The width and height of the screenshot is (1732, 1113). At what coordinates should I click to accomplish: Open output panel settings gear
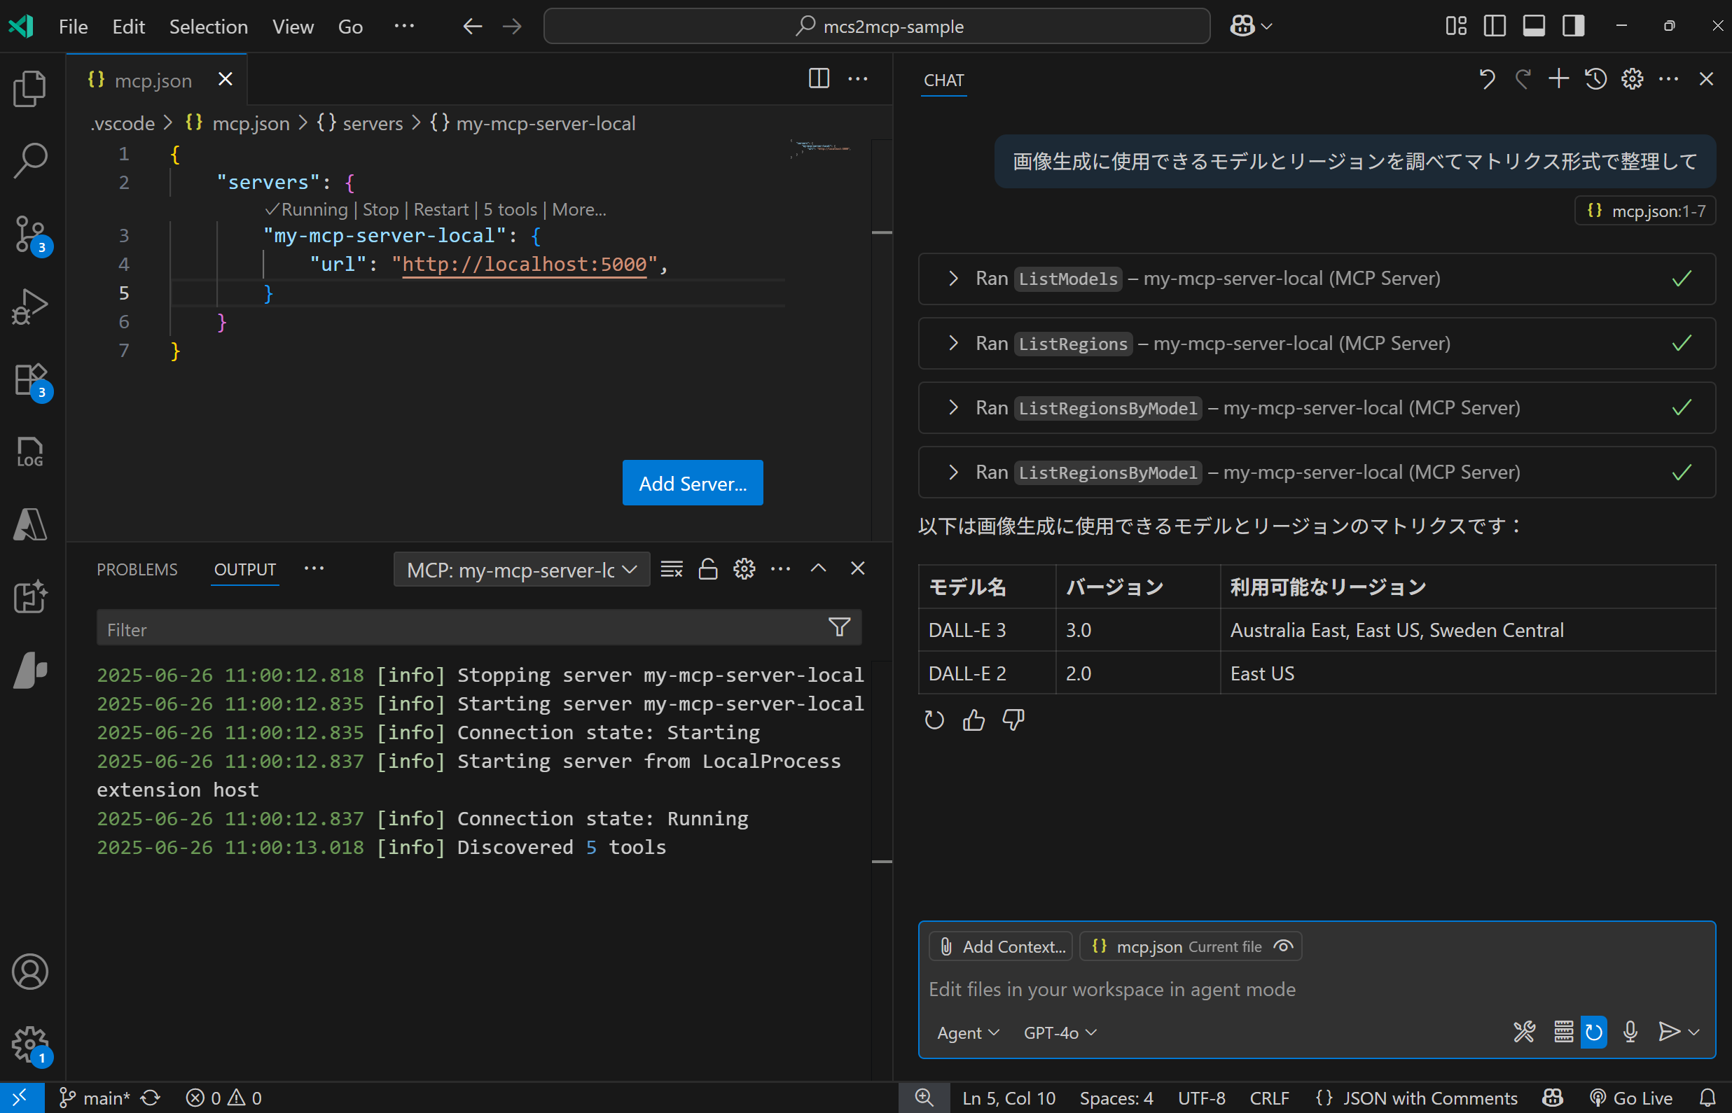click(x=744, y=570)
